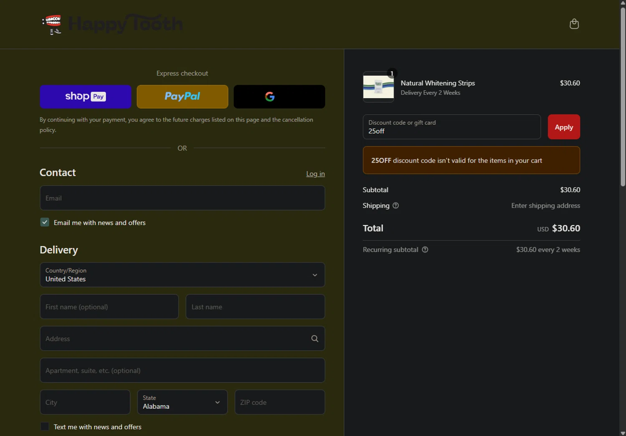Click the Delivery heading
This screenshot has width=626, height=436.
click(x=59, y=250)
